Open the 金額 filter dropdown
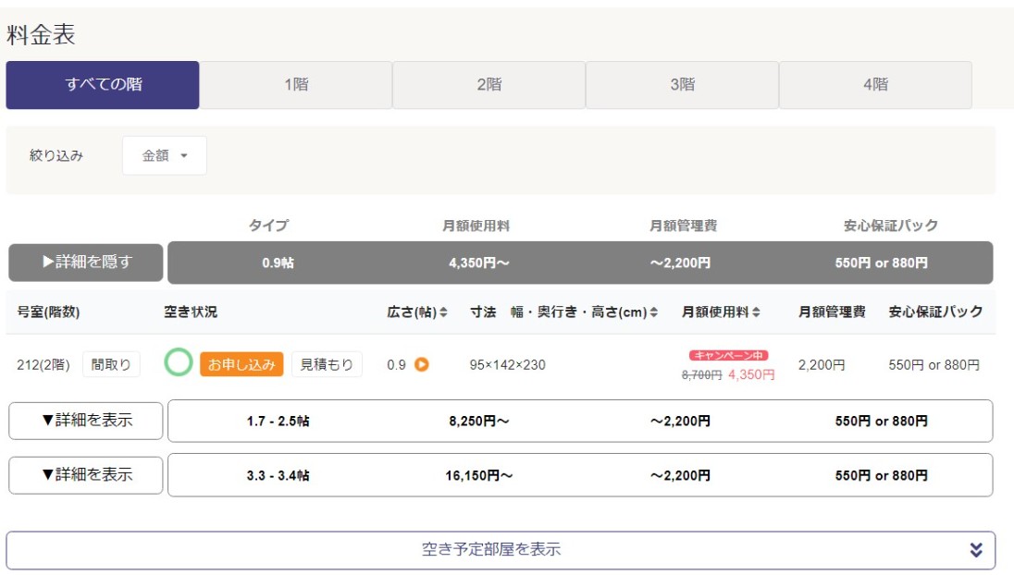Screen dimensions: 1014x575 coord(165,155)
